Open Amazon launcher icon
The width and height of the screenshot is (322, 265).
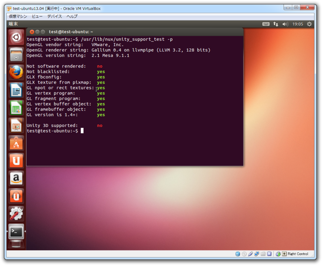pyautogui.click(x=16, y=178)
